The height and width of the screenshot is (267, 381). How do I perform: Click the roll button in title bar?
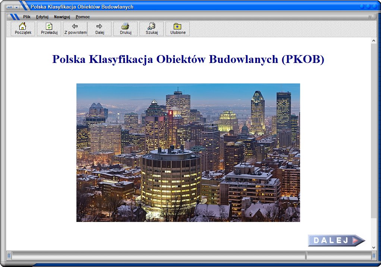[x=10, y=7]
